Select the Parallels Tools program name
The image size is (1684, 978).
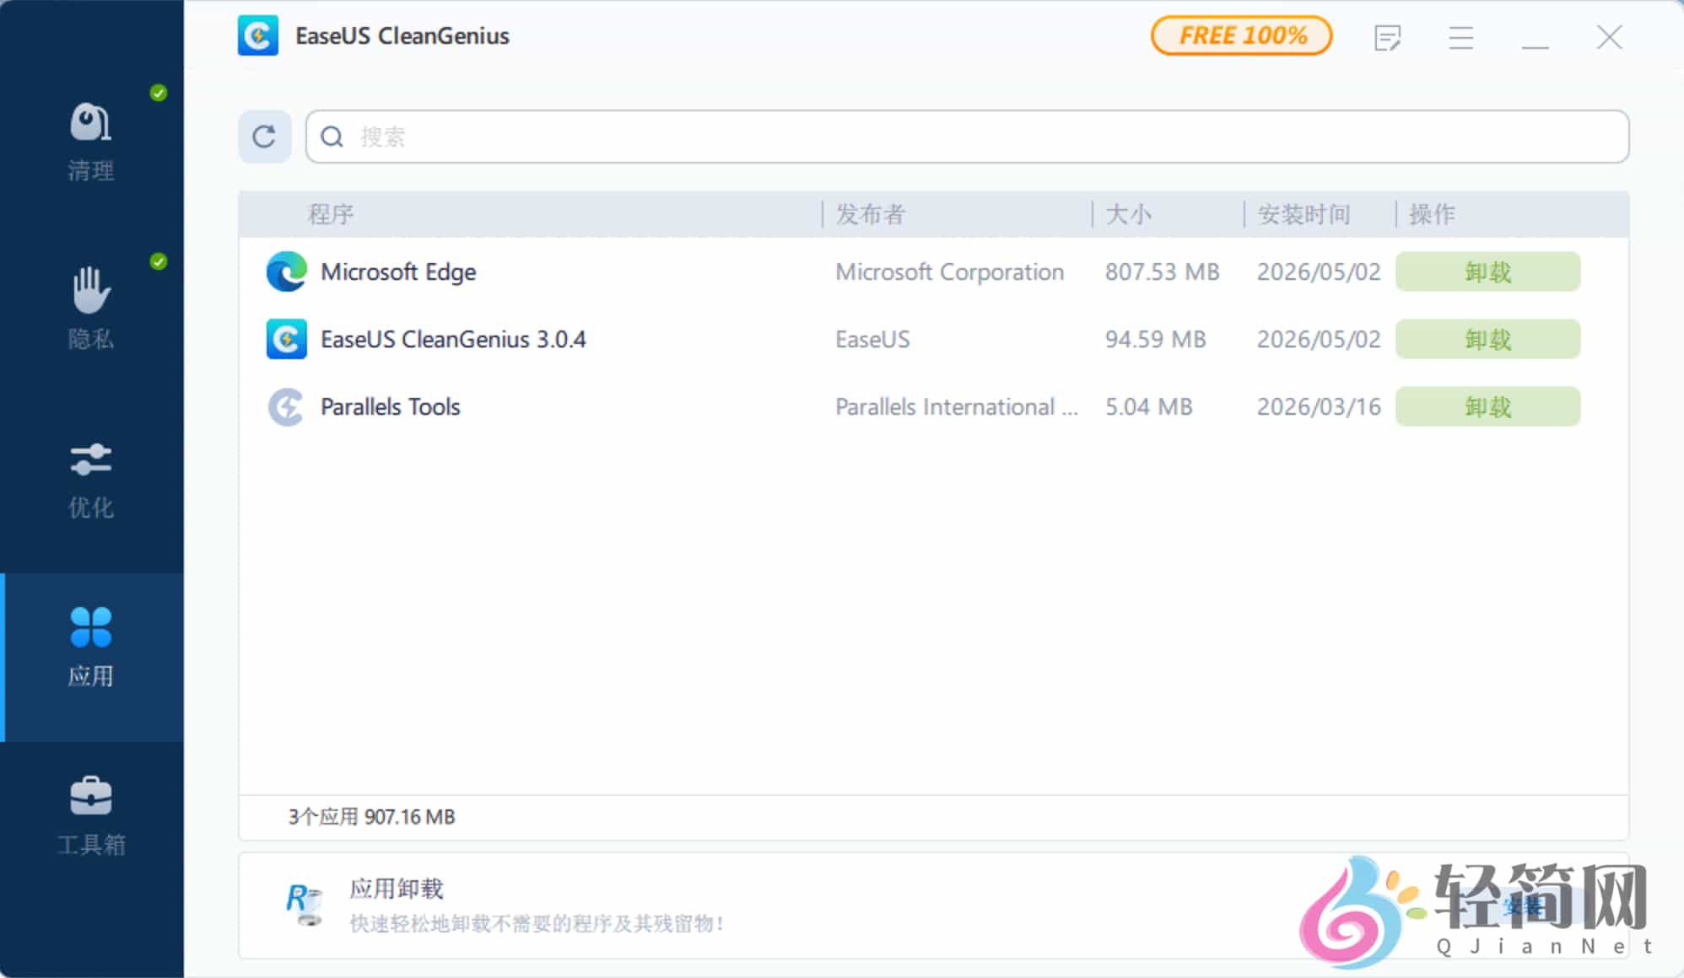pos(391,406)
